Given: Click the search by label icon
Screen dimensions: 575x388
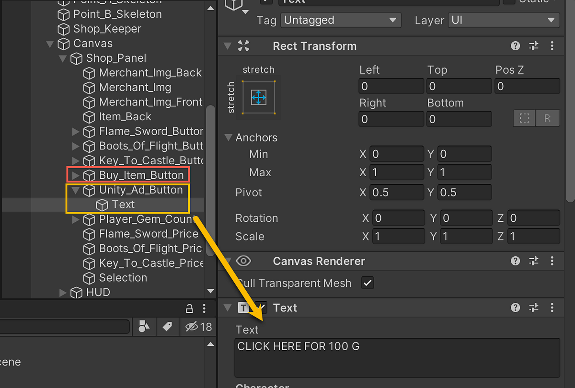Looking at the screenshot, I should click(167, 326).
